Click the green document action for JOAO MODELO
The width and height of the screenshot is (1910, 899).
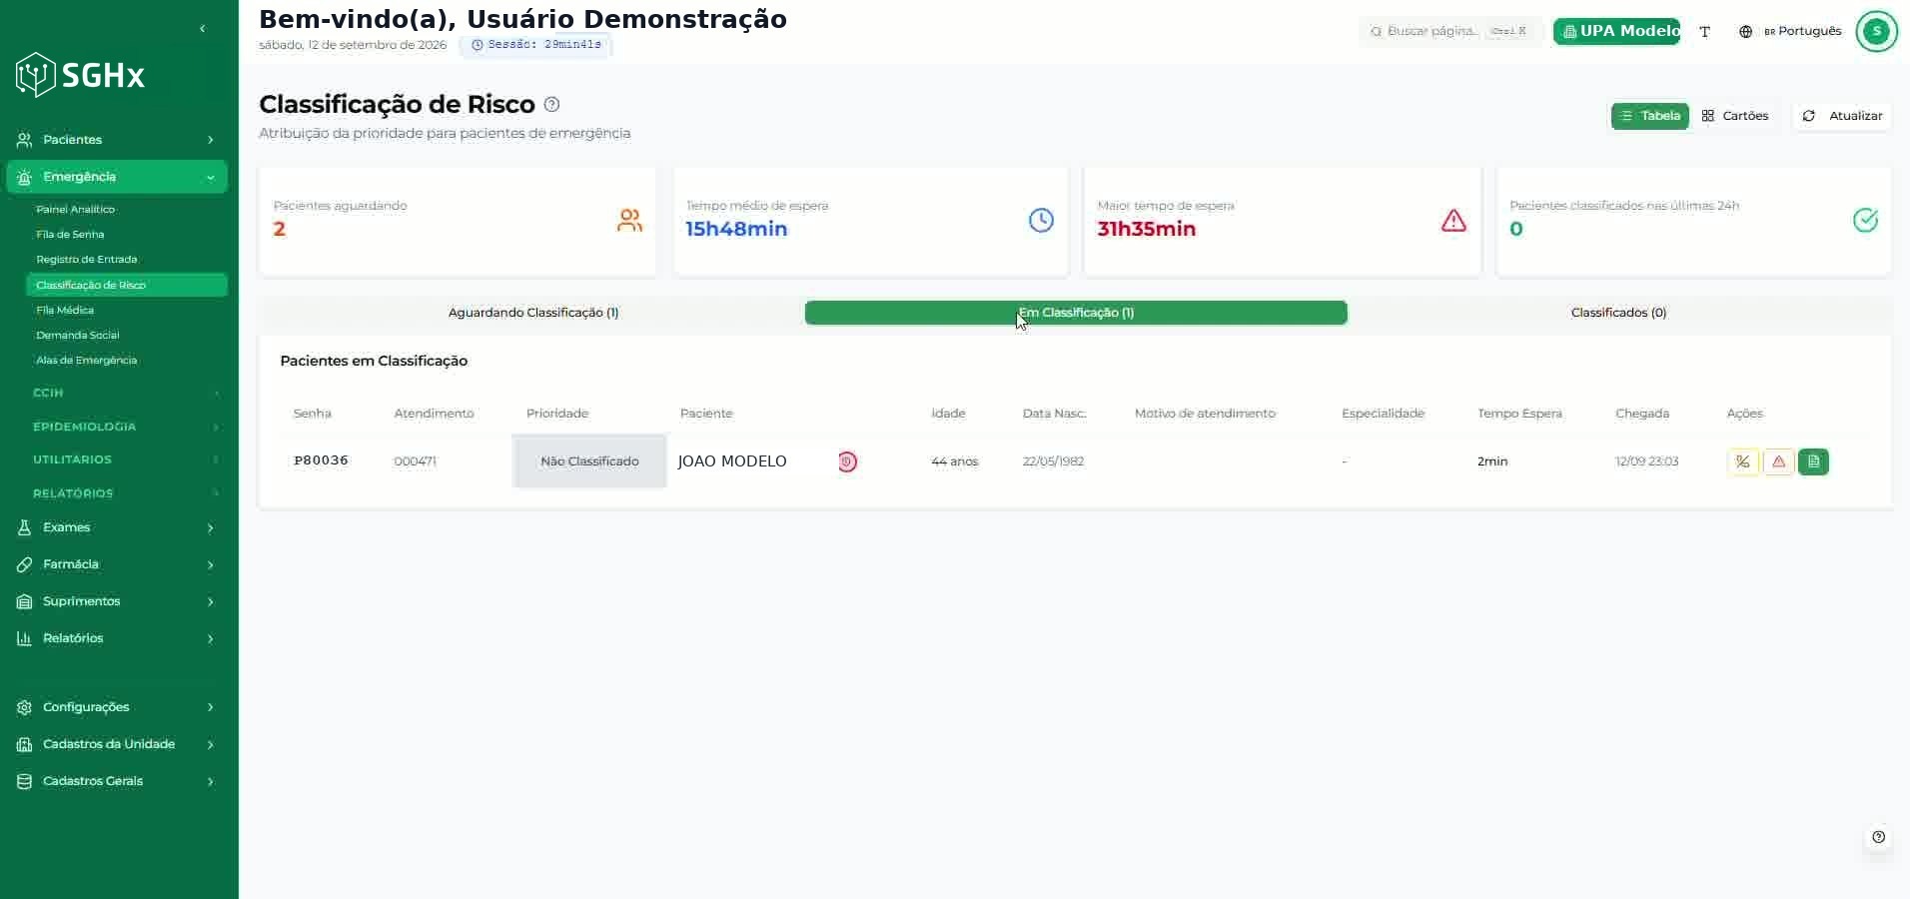[1813, 461]
